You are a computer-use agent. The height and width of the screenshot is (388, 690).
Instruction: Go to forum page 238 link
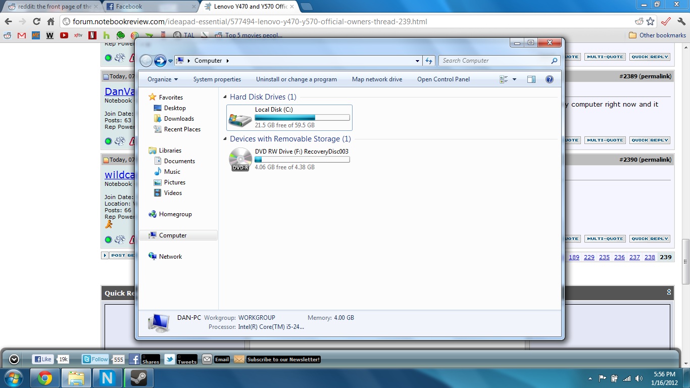coord(650,257)
